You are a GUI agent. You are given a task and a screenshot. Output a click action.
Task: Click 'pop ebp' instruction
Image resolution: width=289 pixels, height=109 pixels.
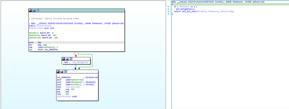pyautogui.click(x=63, y=92)
